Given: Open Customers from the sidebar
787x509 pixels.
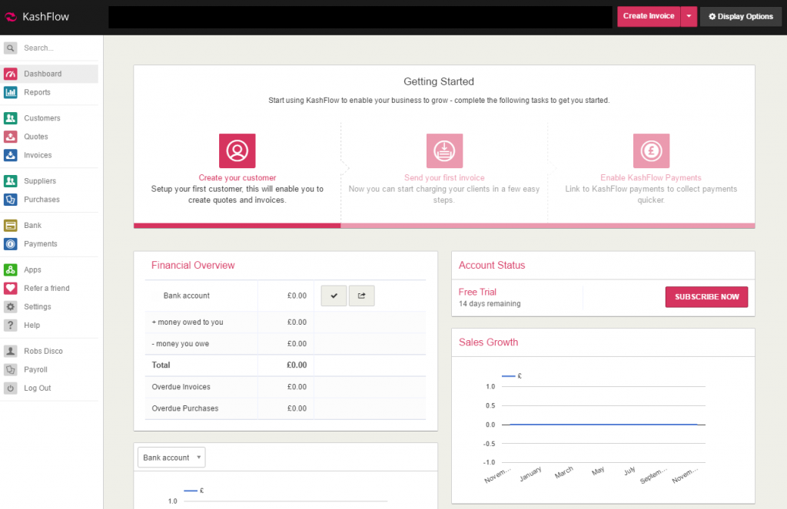Looking at the screenshot, I should [x=42, y=118].
